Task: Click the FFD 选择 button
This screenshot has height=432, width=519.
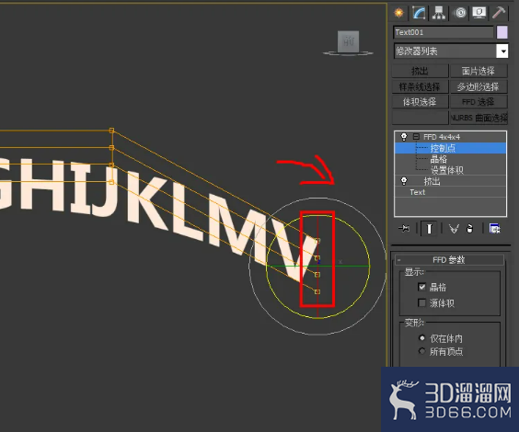Action: click(479, 102)
